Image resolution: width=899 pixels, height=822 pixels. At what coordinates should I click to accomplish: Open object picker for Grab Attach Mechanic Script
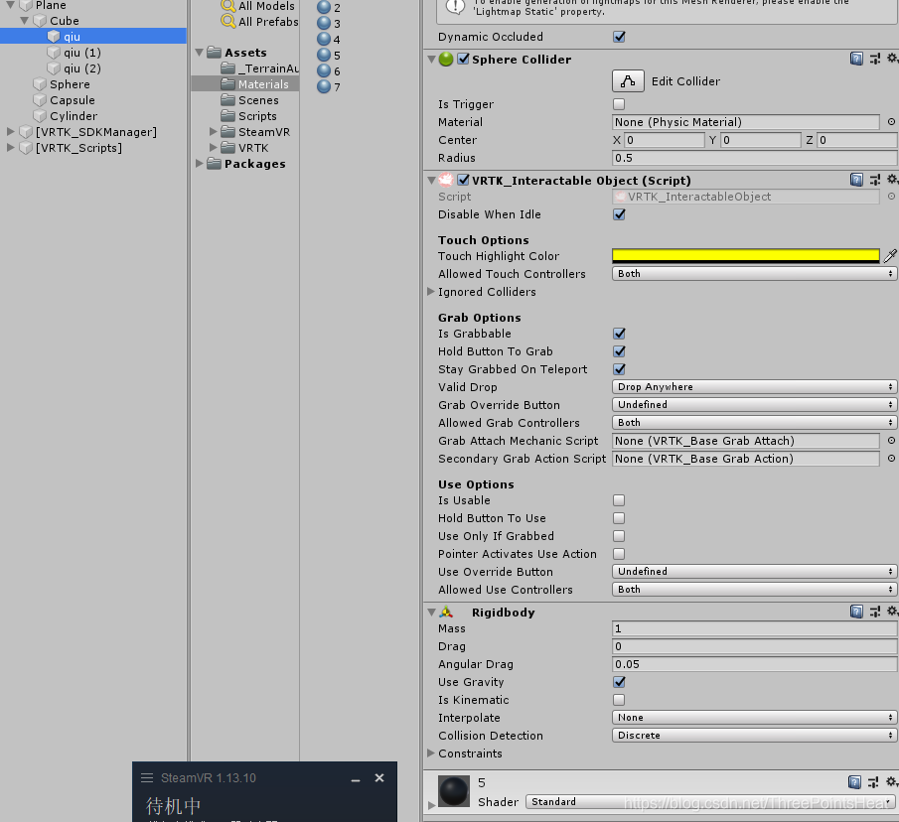click(891, 441)
